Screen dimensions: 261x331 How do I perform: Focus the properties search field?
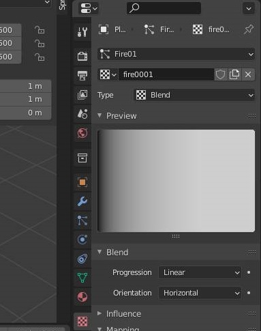pos(164,8)
